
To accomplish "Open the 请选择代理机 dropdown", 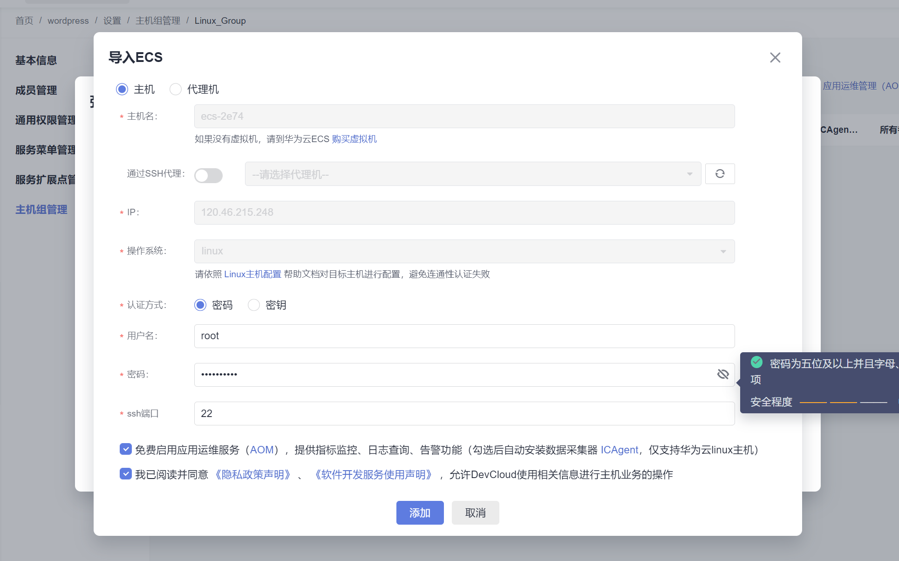I will click(x=472, y=174).
